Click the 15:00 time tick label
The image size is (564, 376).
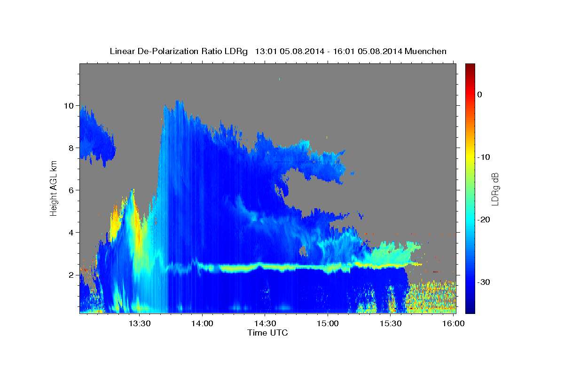[x=328, y=323]
